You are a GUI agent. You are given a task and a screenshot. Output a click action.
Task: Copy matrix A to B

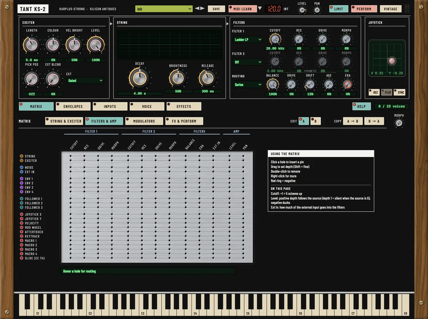click(x=353, y=121)
